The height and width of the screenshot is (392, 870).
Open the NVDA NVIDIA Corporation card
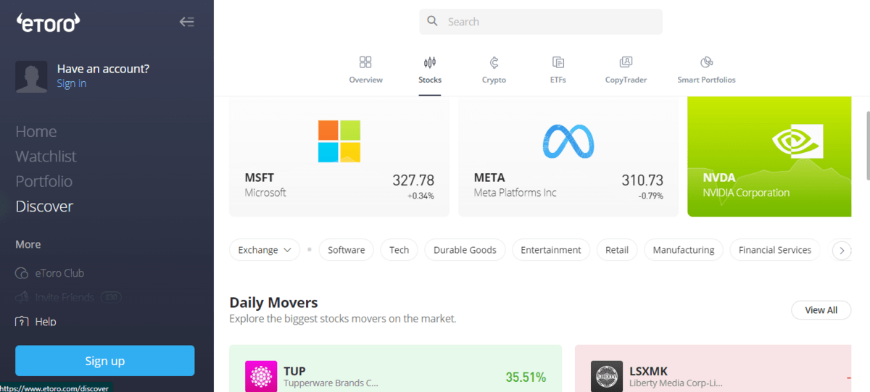click(x=769, y=158)
